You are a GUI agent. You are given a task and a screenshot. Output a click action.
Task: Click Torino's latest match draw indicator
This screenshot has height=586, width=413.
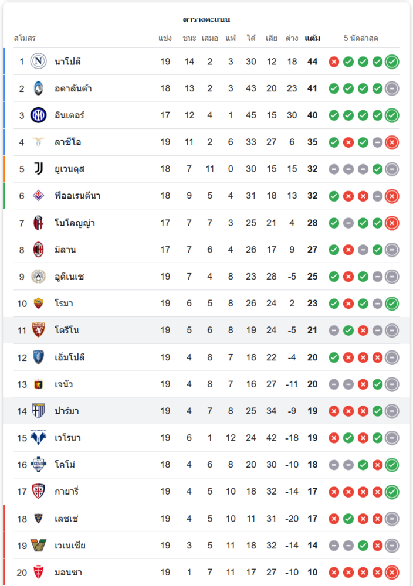pos(392,331)
